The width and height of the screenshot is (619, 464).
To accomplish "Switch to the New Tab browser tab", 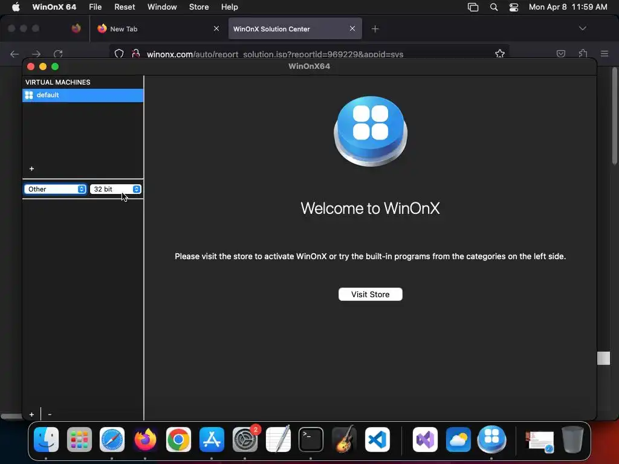I will 158,29.
